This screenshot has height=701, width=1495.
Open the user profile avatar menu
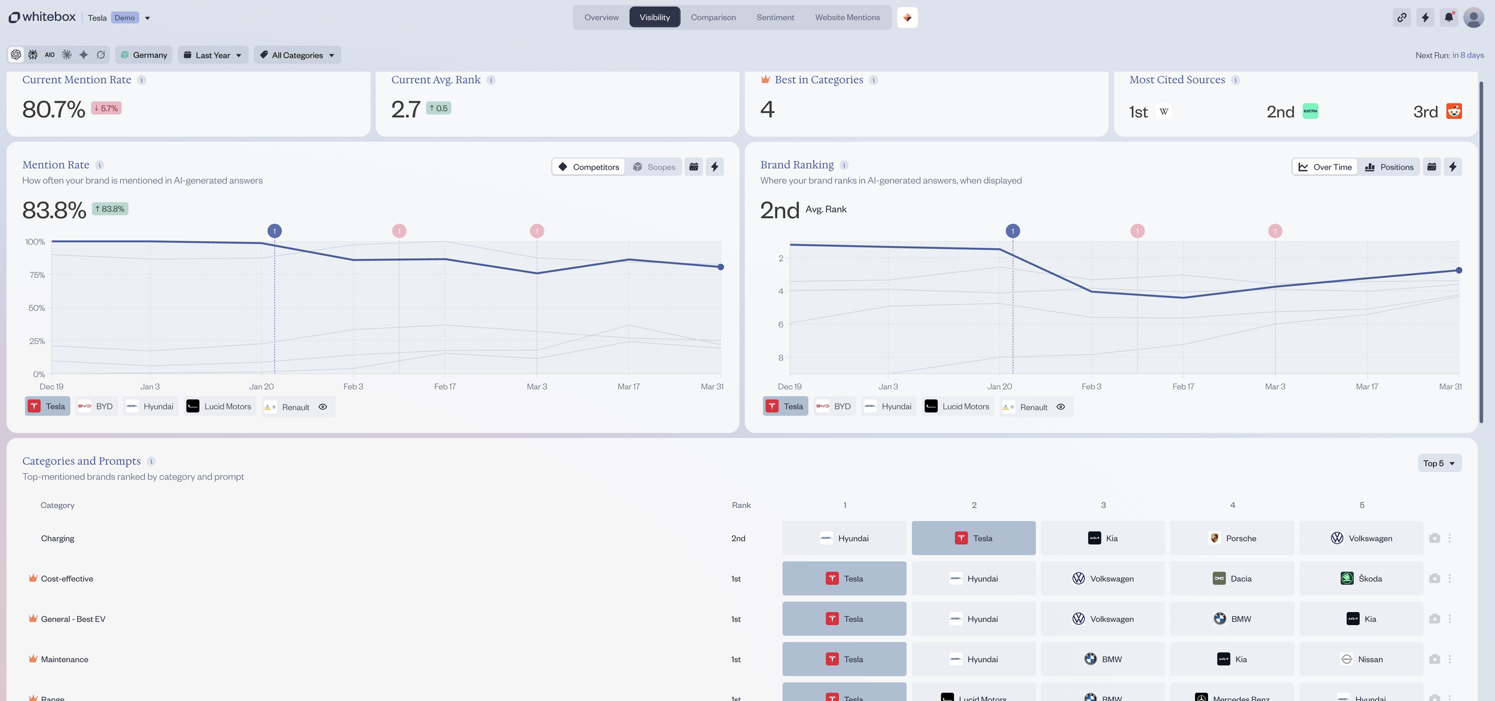(1473, 17)
